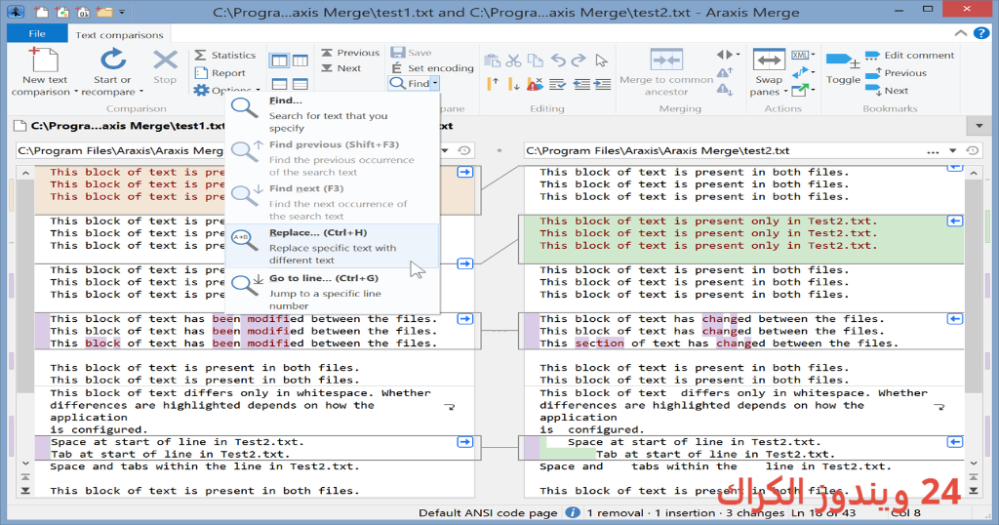Image resolution: width=999 pixels, height=525 pixels.
Task: Click the New text comparison icon
Action: coord(43,60)
